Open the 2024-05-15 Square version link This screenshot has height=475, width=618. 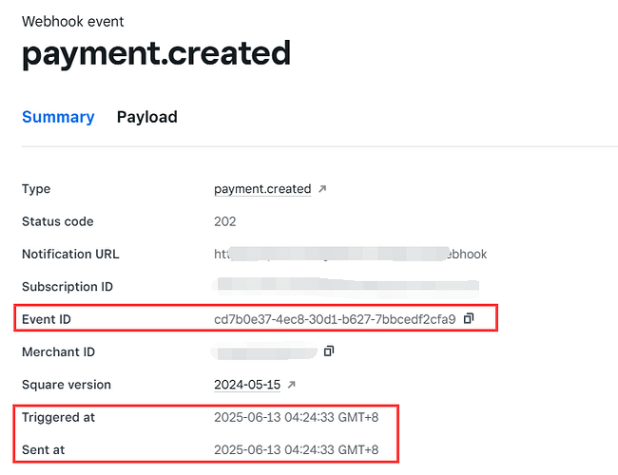tap(247, 385)
